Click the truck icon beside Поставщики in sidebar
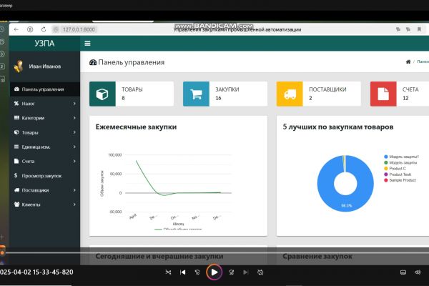 (x=16, y=190)
